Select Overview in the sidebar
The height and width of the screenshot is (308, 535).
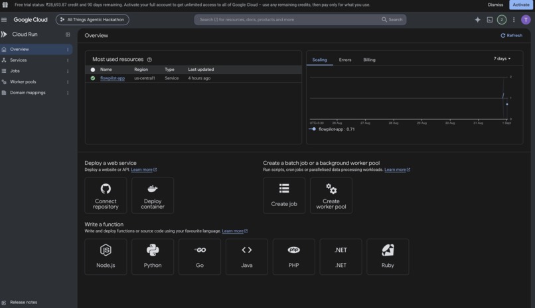click(x=36, y=50)
